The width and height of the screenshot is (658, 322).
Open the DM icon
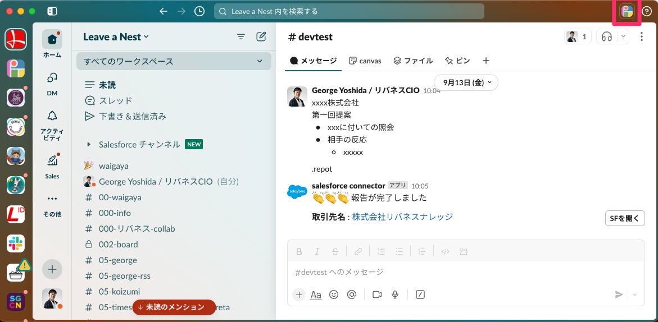52,78
